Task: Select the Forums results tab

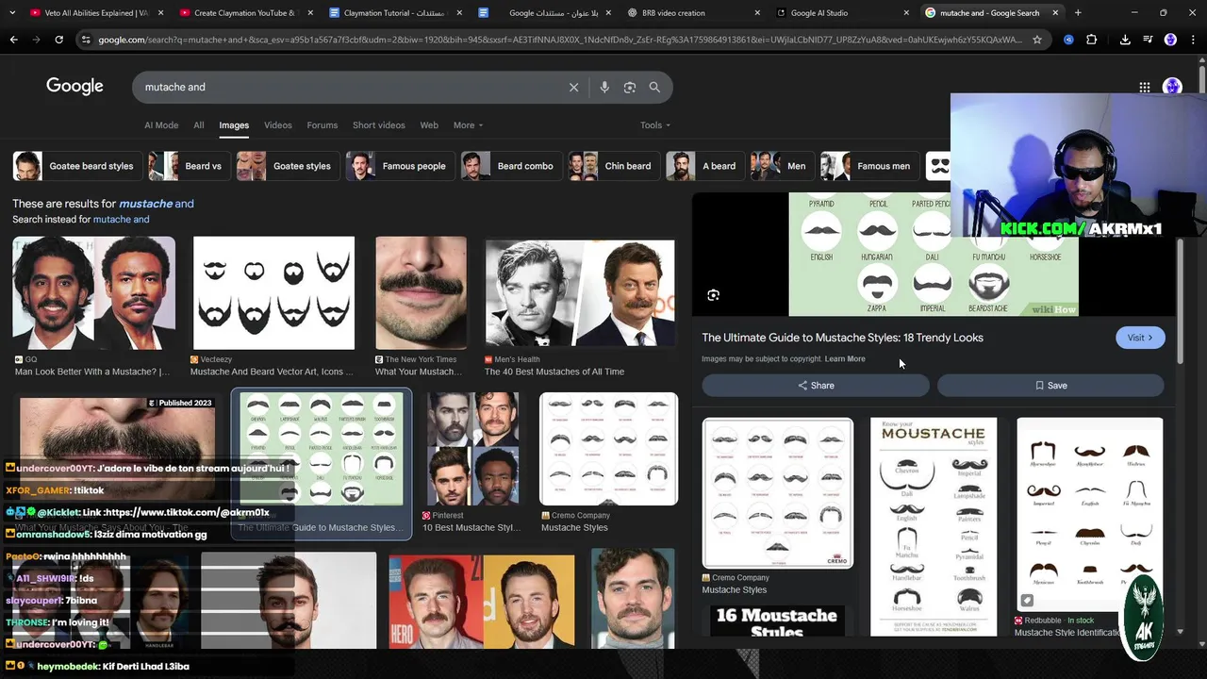Action: pos(322,124)
